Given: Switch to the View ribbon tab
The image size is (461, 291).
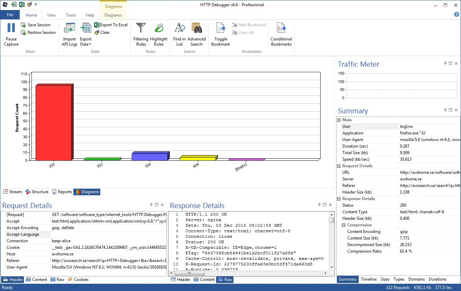Looking at the screenshot, I should tap(51, 15).
